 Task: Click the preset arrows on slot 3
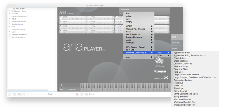(85, 26)
